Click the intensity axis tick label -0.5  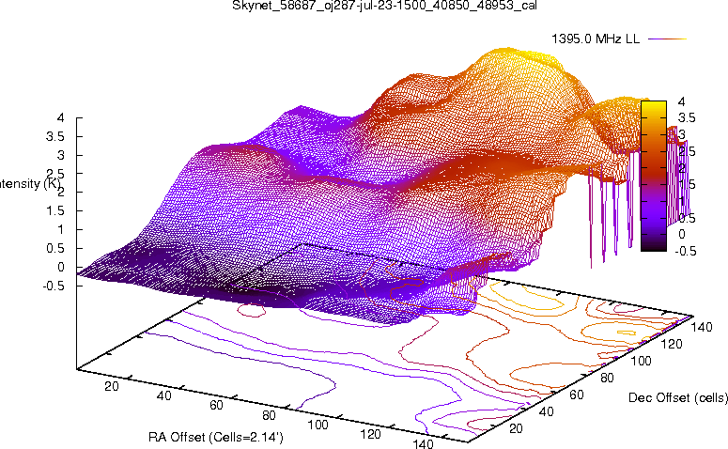pos(53,286)
